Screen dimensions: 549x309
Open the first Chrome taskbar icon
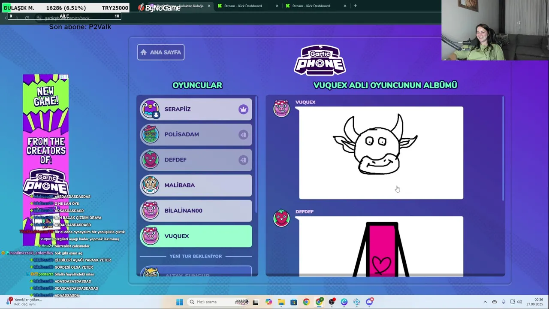tap(306, 302)
